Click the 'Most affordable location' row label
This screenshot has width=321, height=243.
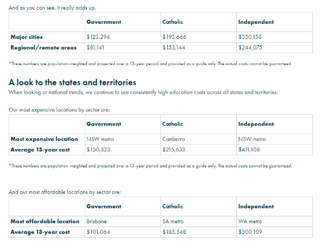pos(44,222)
